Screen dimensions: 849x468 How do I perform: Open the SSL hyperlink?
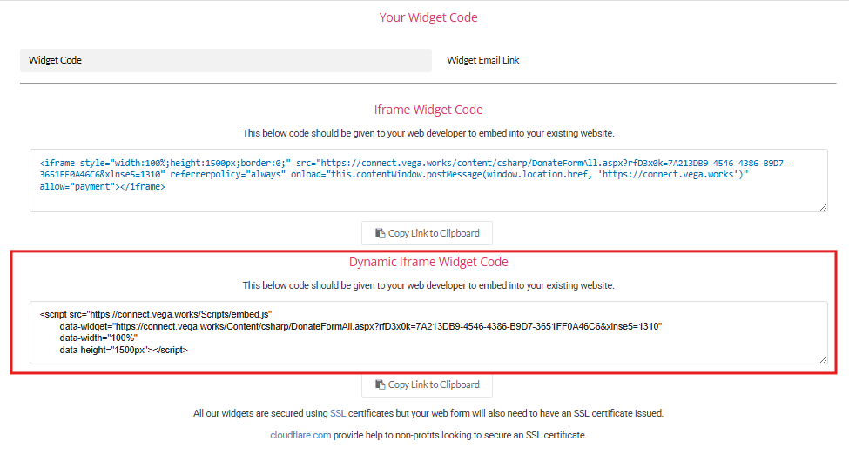click(338, 413)
